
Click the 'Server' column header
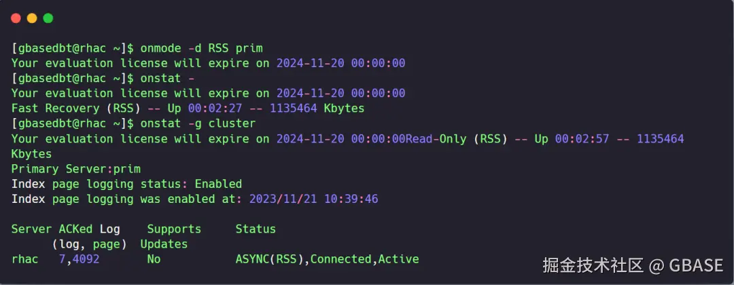[31, 229]
